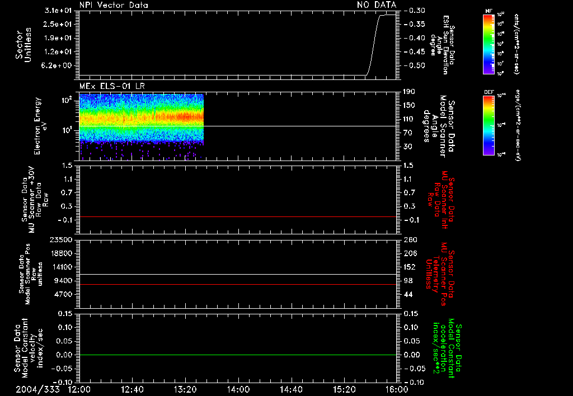Click the 190 scanner angle tick label
The width and height of the screenshot is (573, 396).
pos(409,92)
